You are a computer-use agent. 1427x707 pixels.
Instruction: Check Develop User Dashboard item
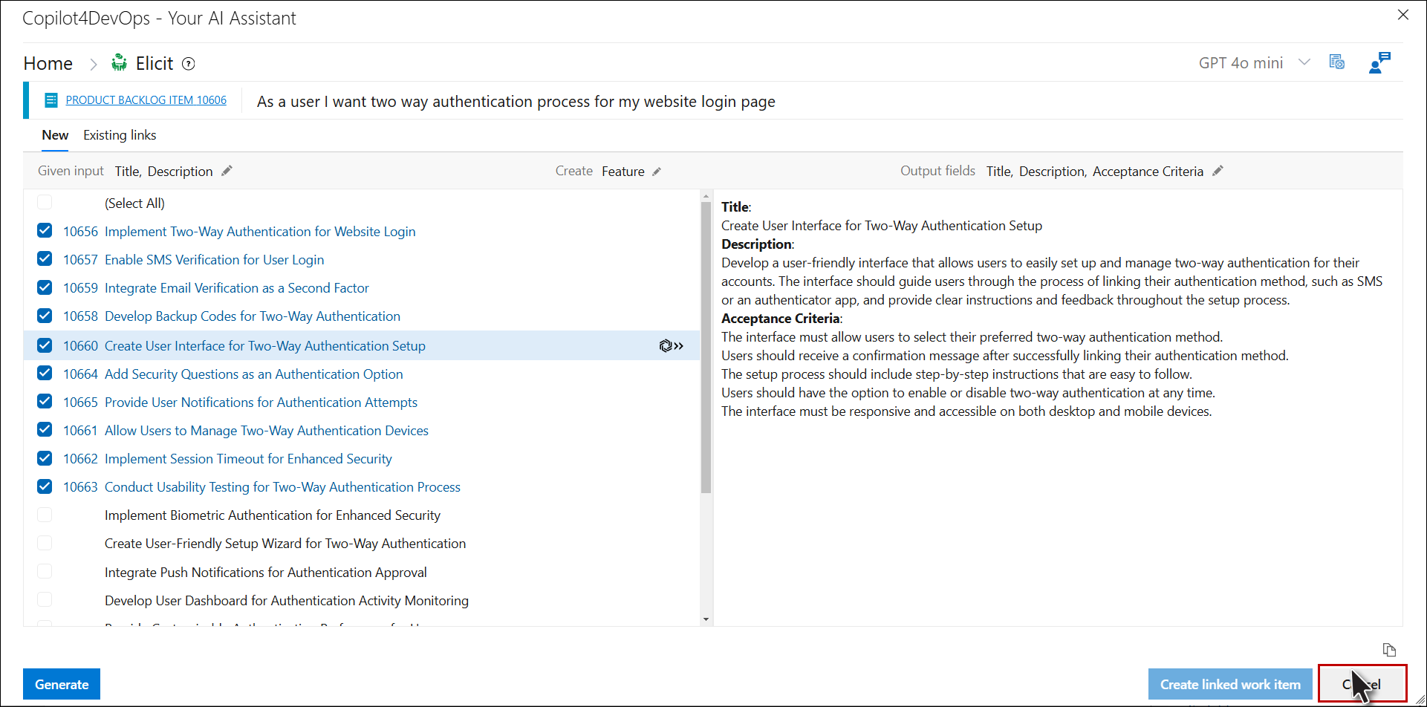(45, 599)
